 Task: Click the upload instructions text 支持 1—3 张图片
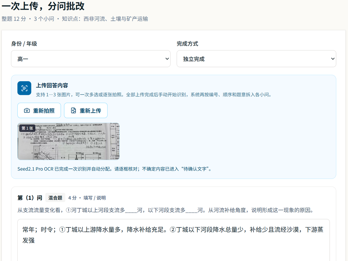[154, 95]
